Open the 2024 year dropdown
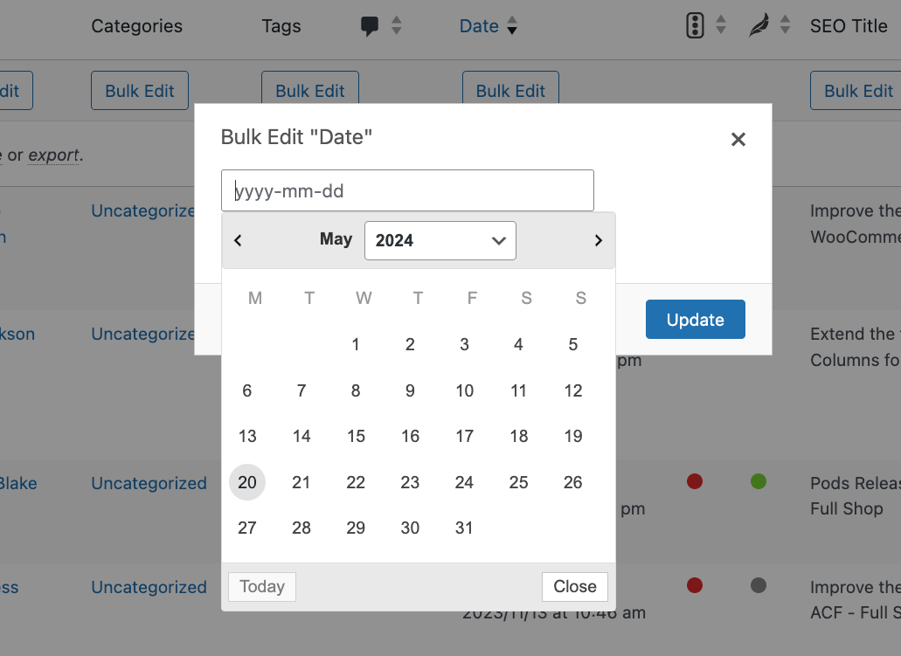Image resolution: width=901 pixels, height=656 pixels. 440,240
